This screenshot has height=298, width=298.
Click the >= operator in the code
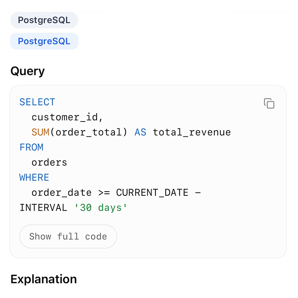pos(104,193)
